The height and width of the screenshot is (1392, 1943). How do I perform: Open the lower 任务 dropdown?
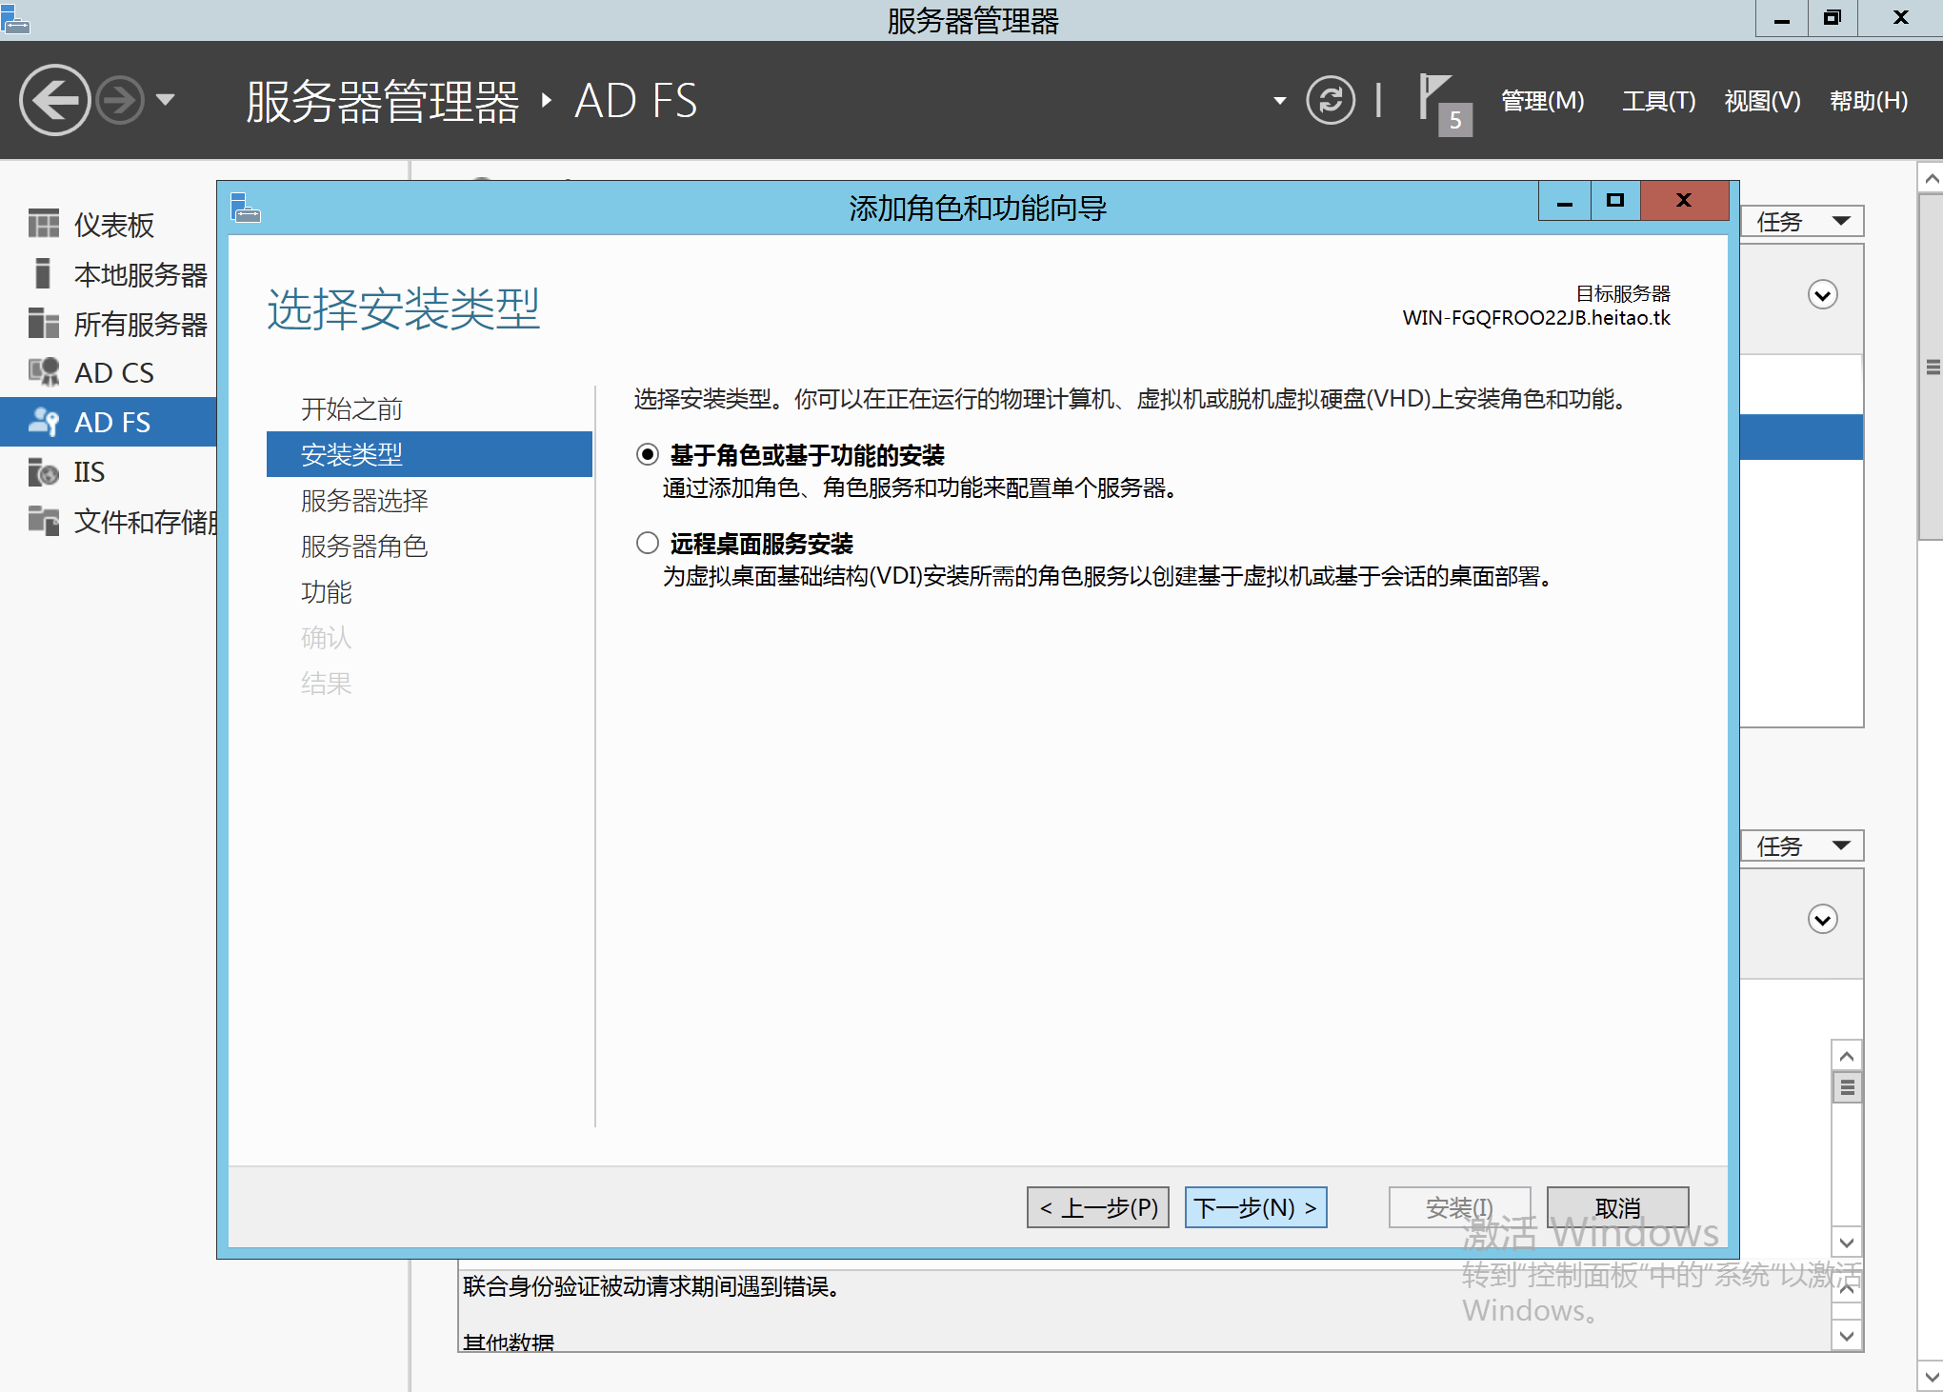coord(1802,845)
